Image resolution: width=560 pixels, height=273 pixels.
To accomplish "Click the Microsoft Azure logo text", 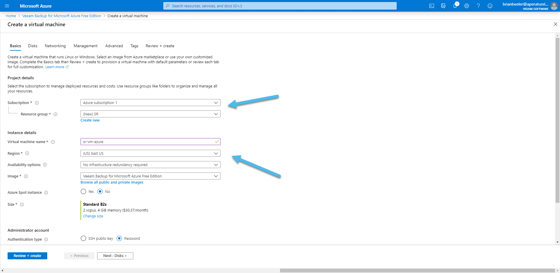I will 36,6.
